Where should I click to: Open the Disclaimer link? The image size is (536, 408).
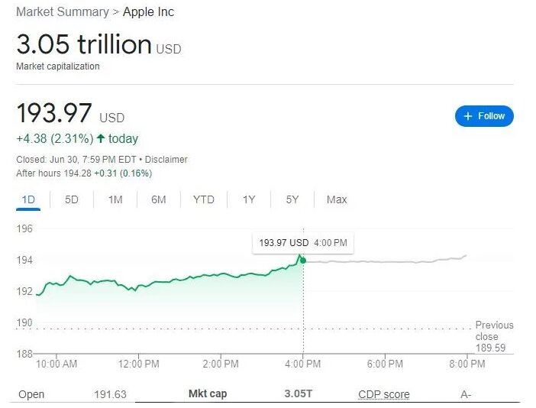[x=166, y=160]
